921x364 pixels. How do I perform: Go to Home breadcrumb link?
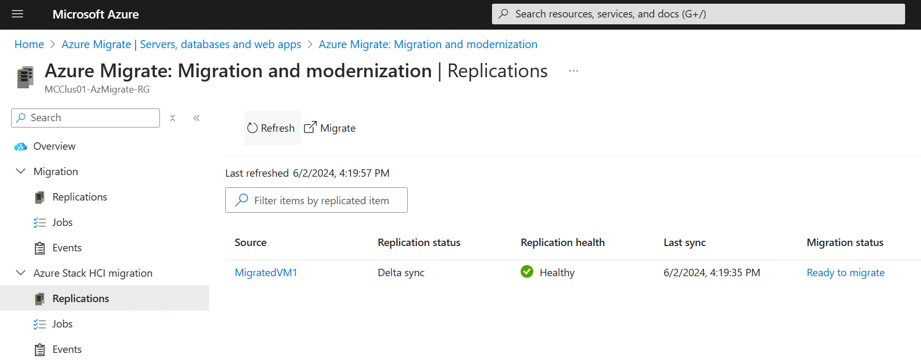pos(29,44)
